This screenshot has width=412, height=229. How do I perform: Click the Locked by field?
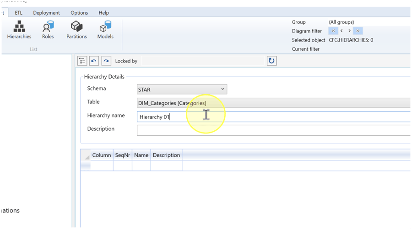[203, 61]
